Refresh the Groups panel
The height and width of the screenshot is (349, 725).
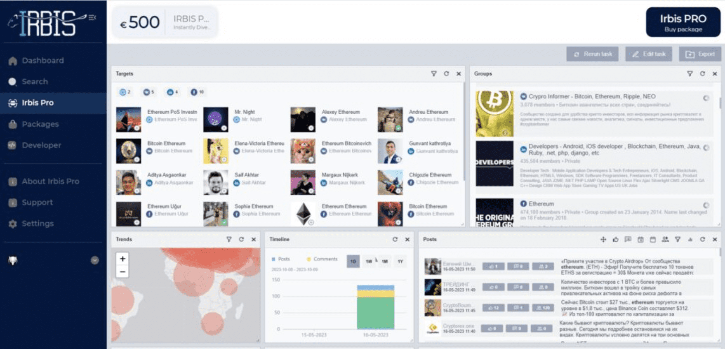tap(702, 74)
